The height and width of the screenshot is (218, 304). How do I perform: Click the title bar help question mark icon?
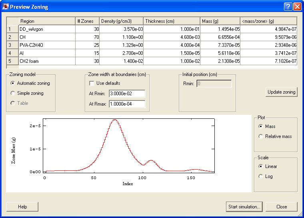coord(288,7)
